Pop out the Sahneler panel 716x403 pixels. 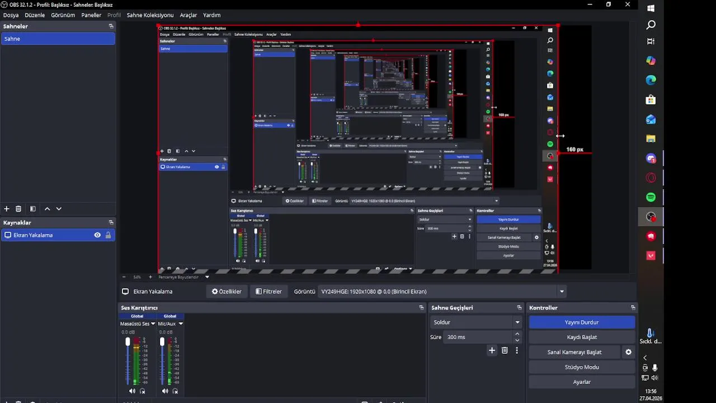[111, 26]
